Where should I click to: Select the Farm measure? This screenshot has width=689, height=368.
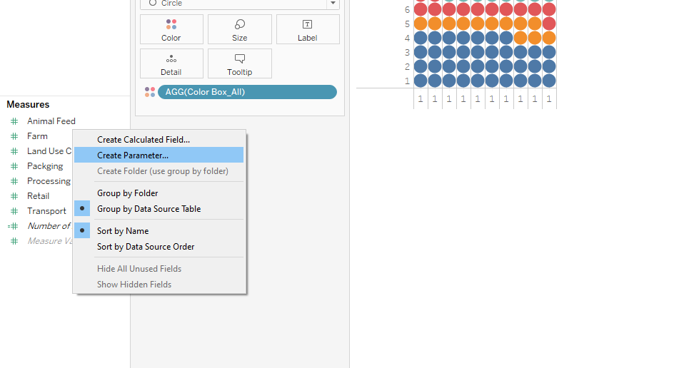pyautogui.click(x=37, y=136)
